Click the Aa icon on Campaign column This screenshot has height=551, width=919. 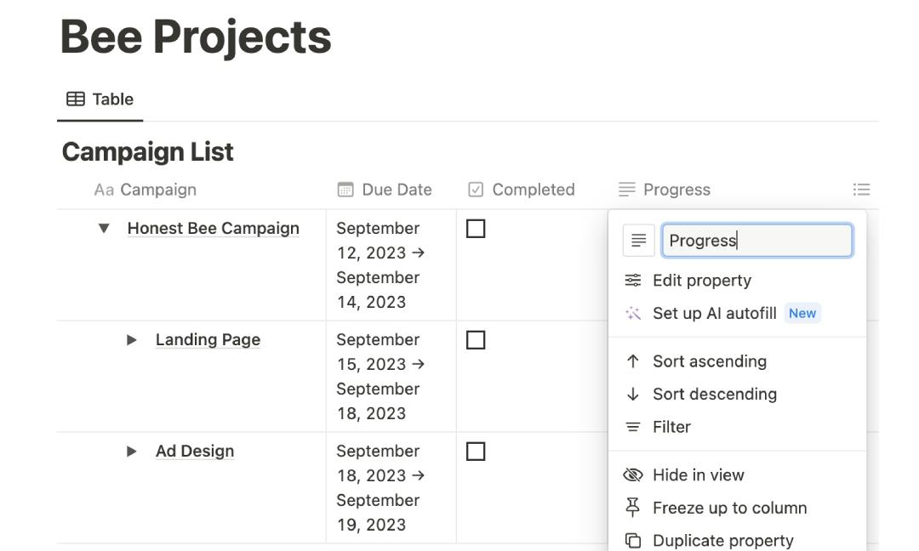click(103, 189)
